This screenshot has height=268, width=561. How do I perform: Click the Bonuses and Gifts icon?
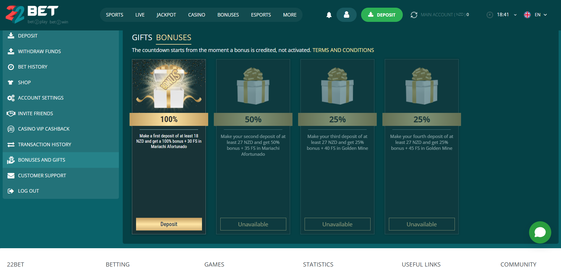pos(11,160)
